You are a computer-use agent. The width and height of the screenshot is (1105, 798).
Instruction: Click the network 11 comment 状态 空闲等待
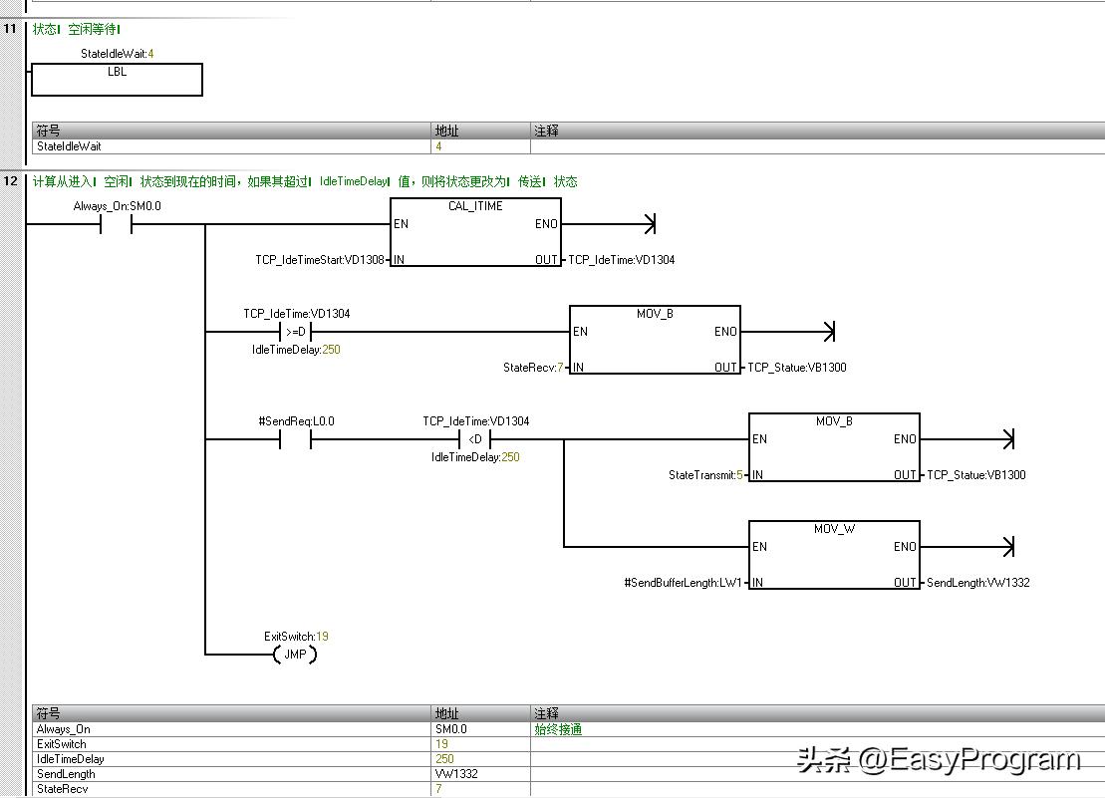pyautogui.click(x=76, y=29)
